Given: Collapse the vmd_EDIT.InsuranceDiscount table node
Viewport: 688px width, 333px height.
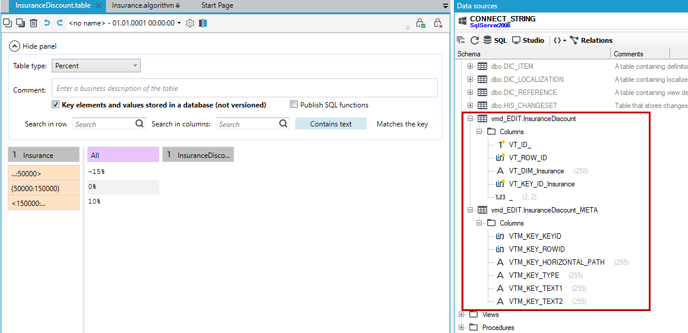Looking at the screenshot, I should (x=471, y=118).
